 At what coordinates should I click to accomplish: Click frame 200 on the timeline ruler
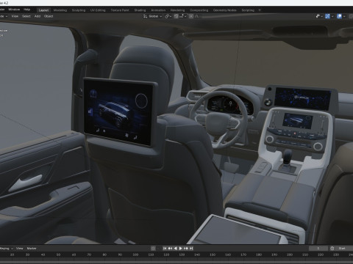click(290, 254)
